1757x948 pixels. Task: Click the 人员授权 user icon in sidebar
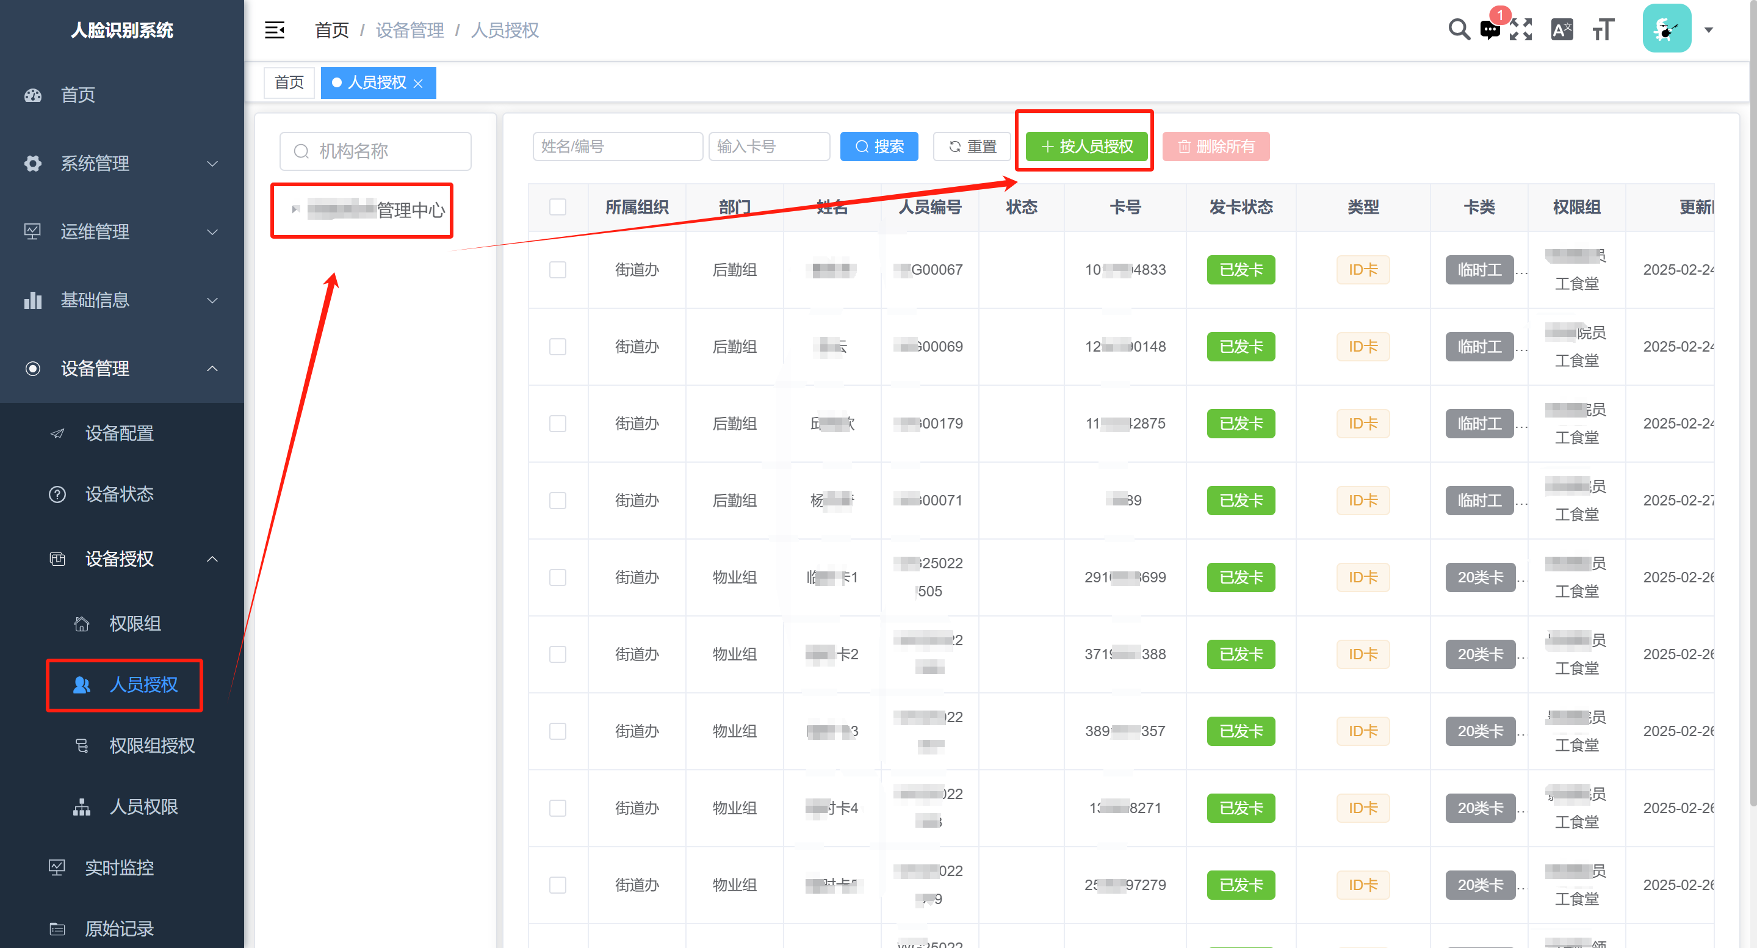tap(82, 685)
